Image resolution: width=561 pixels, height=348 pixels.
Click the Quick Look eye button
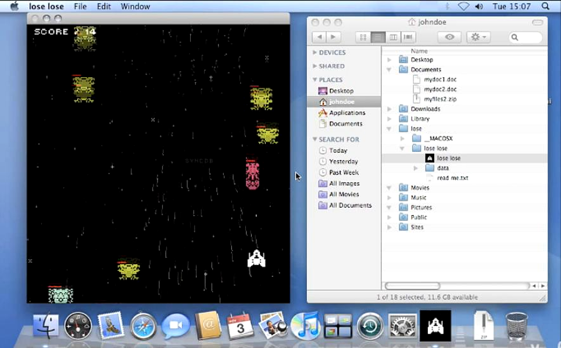(450, 37)
